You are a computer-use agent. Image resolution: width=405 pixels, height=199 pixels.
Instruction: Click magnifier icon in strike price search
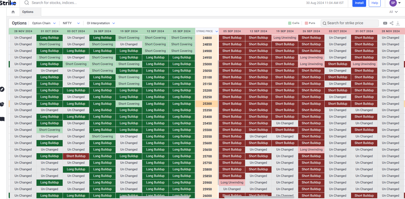(x=325, y=23)
